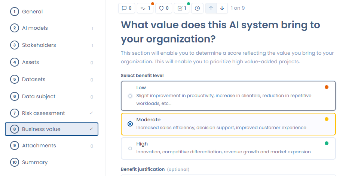Go to previous question with up arrow
The height and width of the screenshot is (176, 358).
[211, 8]
